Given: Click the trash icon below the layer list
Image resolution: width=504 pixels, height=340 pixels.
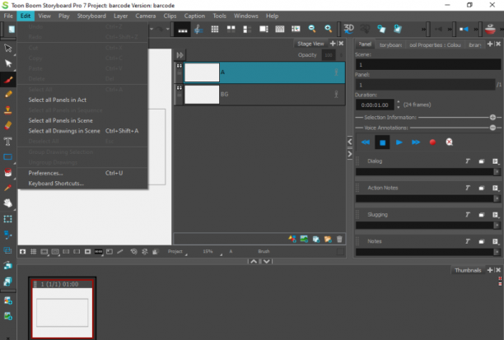Looking at the screenshot, I should click(339, 239).
